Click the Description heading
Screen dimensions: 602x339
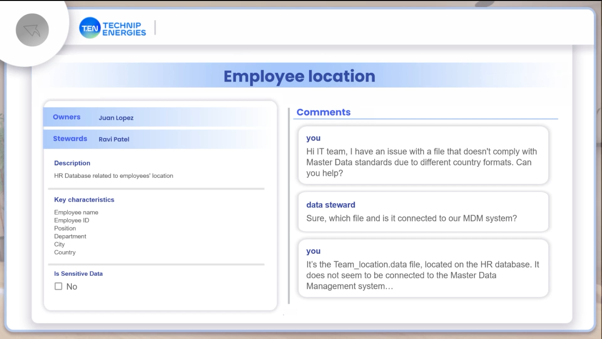[x=72, y=163]
